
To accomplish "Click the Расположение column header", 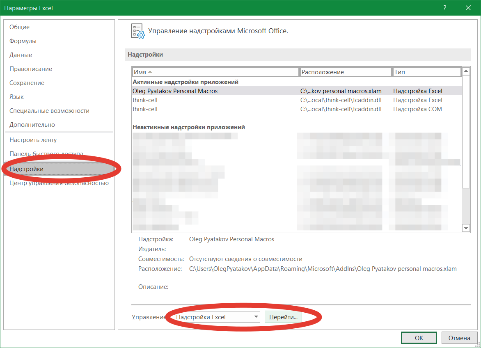I will [346, 71].
